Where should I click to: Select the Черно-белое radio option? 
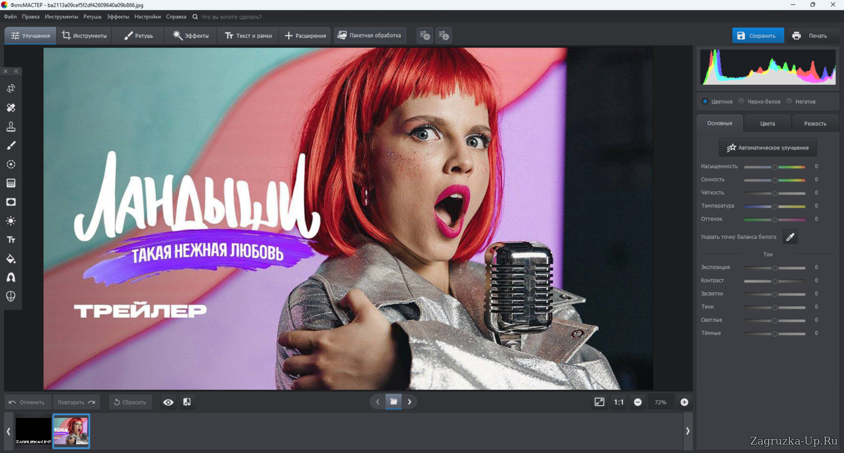click(x=741, y=102)
